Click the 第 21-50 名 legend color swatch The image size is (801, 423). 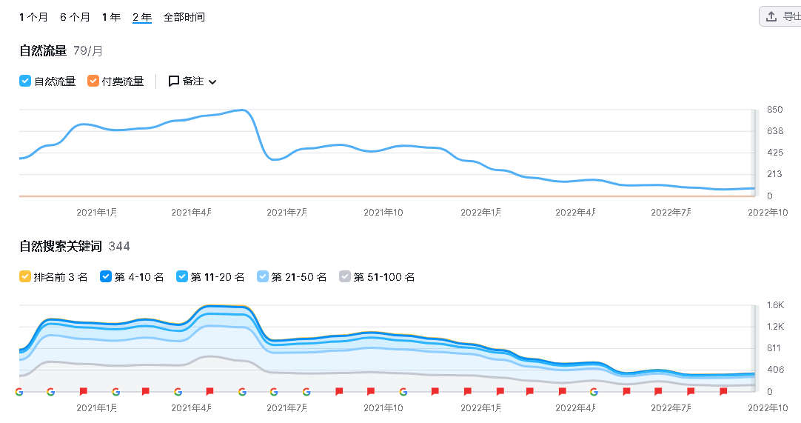pos(263,277)
